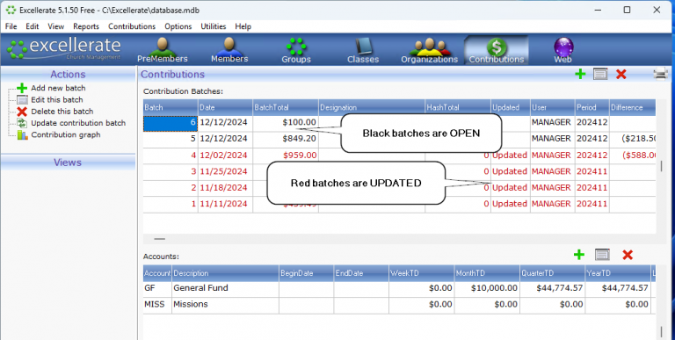Viewport: 675px width, 340px height.
Task: Open the Utilities menu
Action: [213, 26]
